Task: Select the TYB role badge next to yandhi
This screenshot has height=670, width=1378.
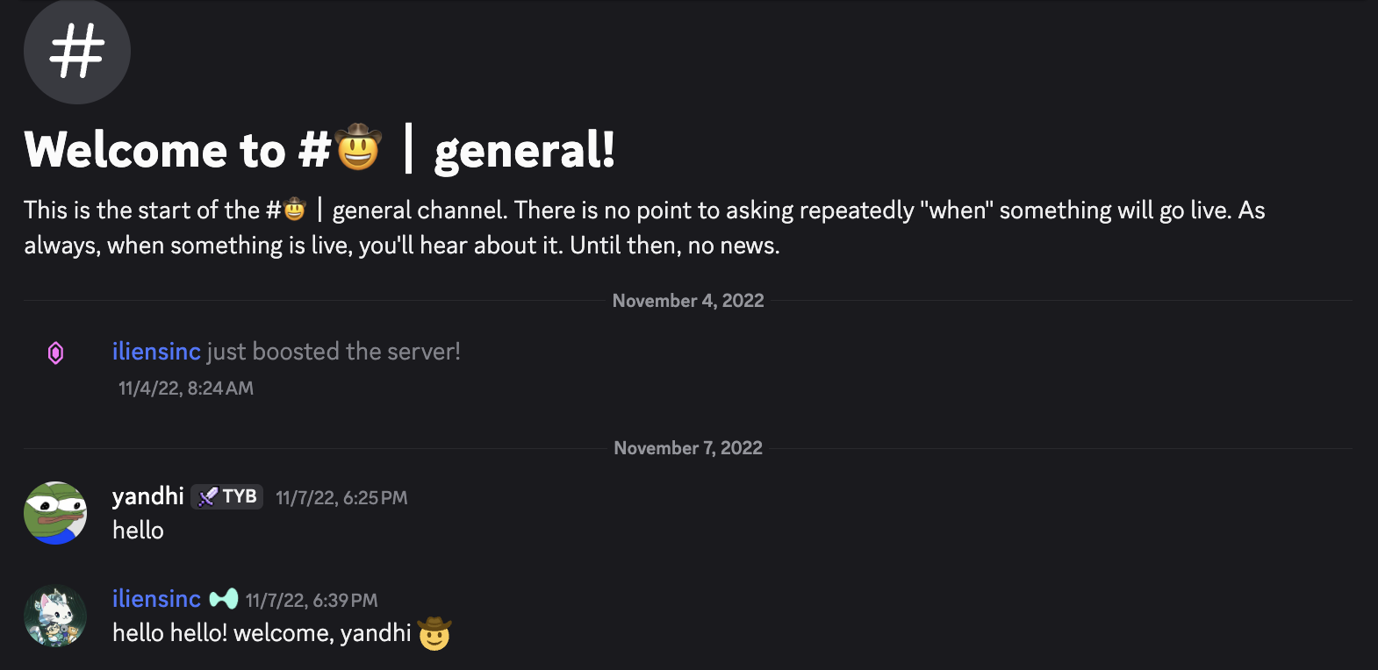Action: [x=226, y=496]
